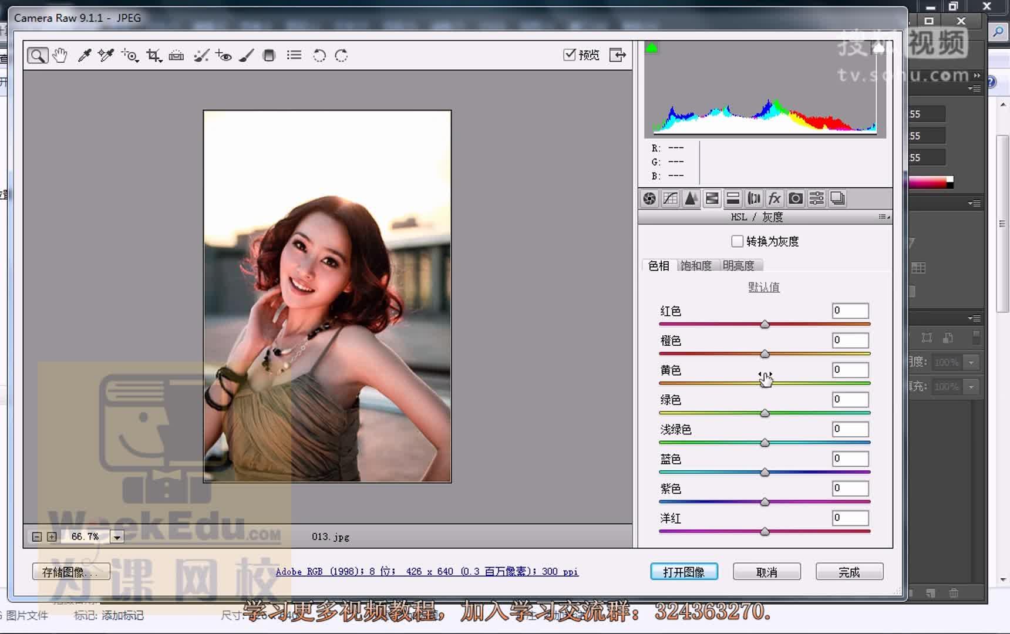
Task: Open the Effects fx panel
Action: 775,198
